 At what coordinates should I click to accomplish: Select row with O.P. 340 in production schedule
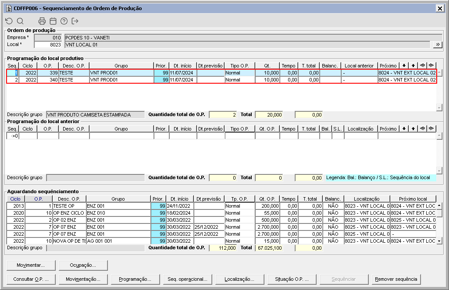point(48,80)
